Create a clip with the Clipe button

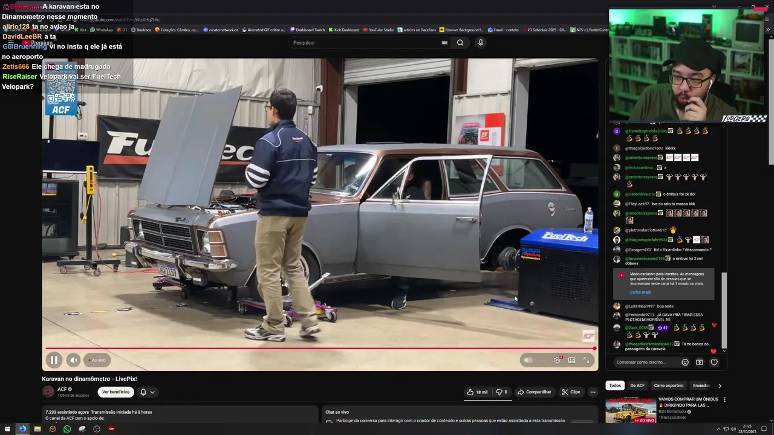point(571,392)
